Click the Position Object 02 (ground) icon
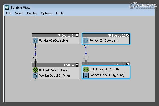The height and width of the screenshot is (106, 159). click(86, 75)
